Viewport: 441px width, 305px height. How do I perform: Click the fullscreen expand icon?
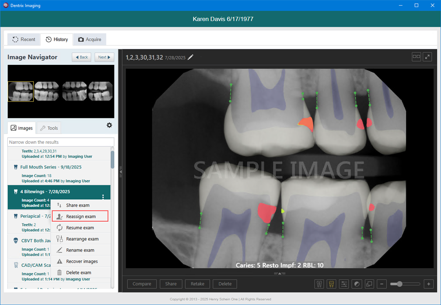(427, 57)
